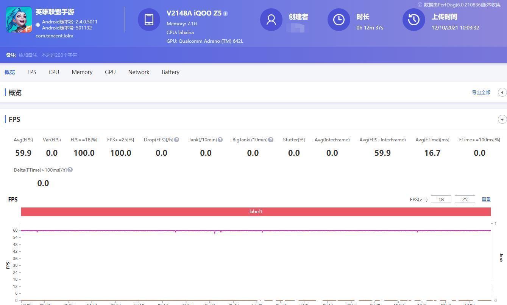Click help icon next to BigJank(/10min)
The width and height of the screenshot is (507, 305).
tap(271, 140)
